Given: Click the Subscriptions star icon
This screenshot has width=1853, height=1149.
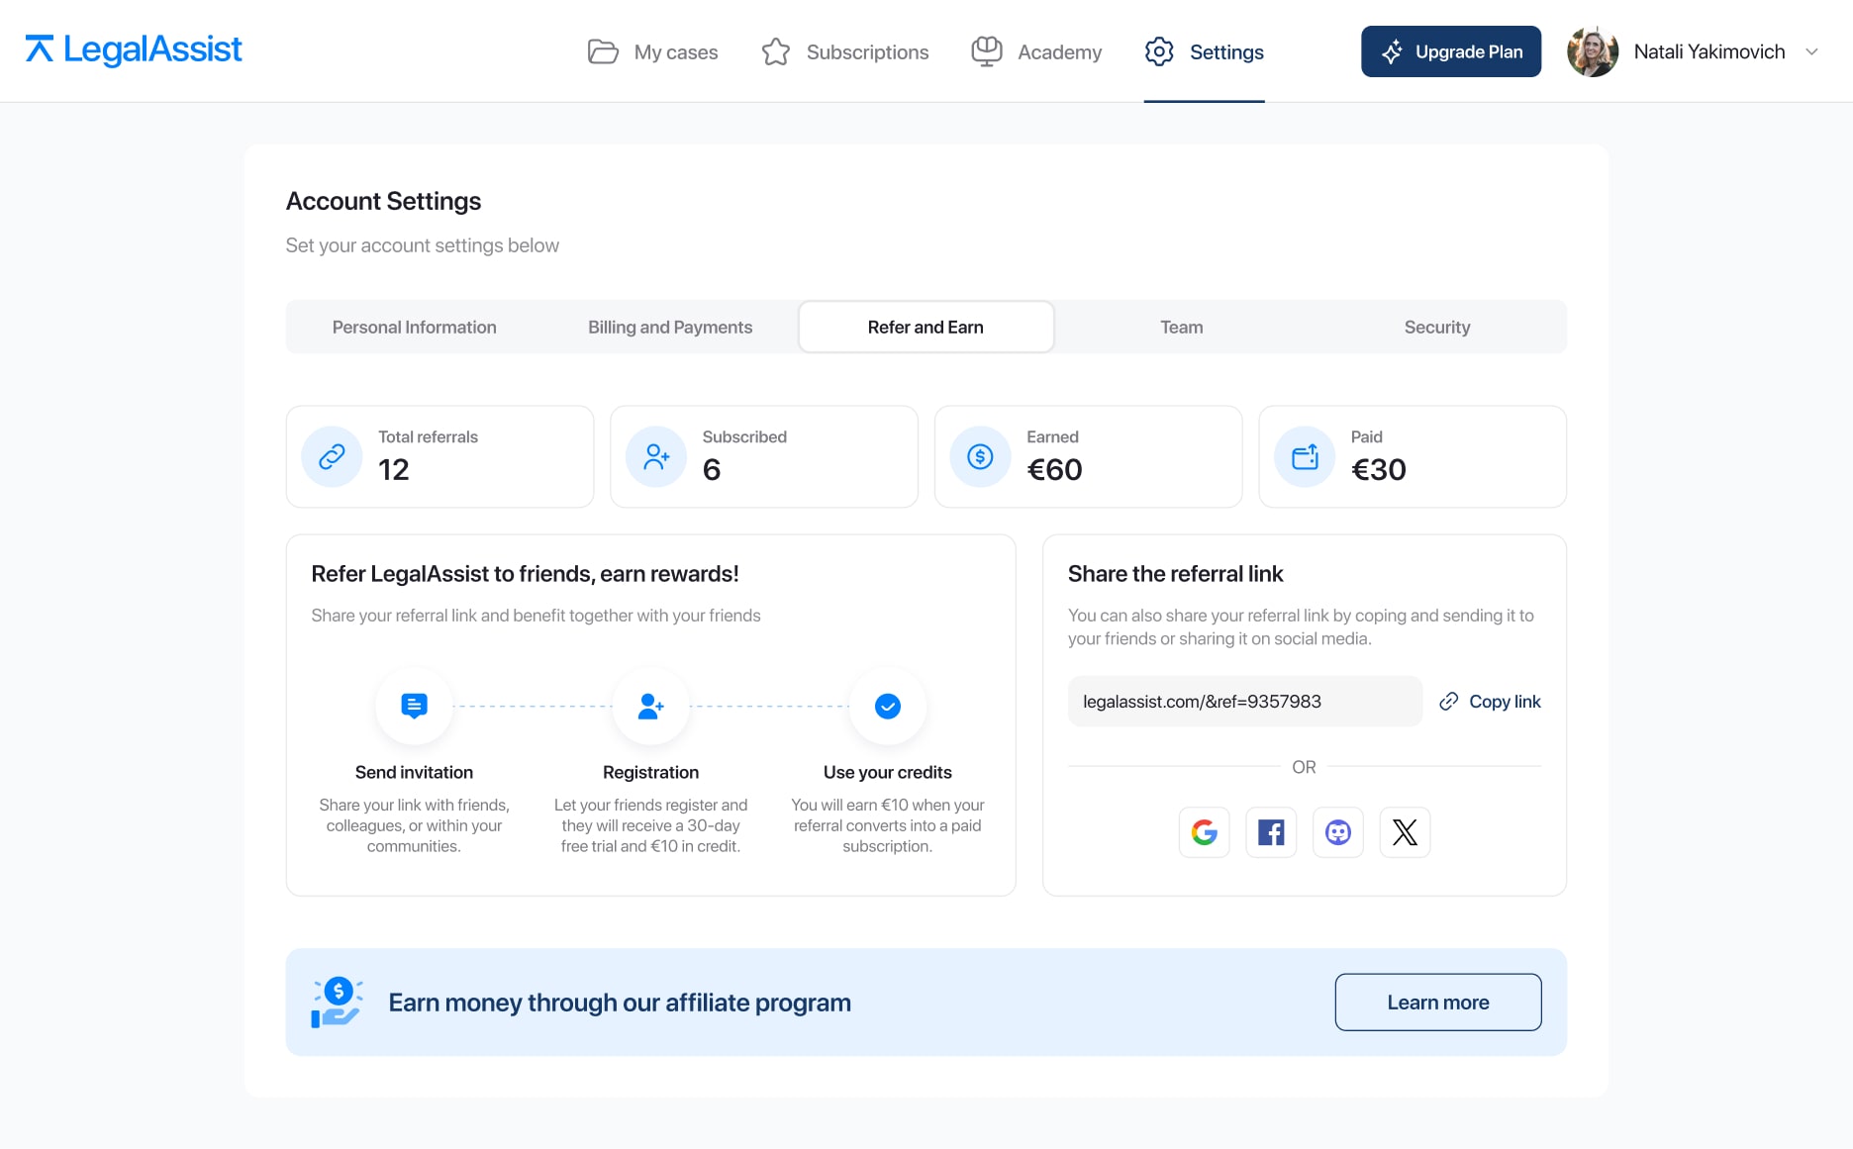Looking at the screenshot, I should tap(776, 51).
